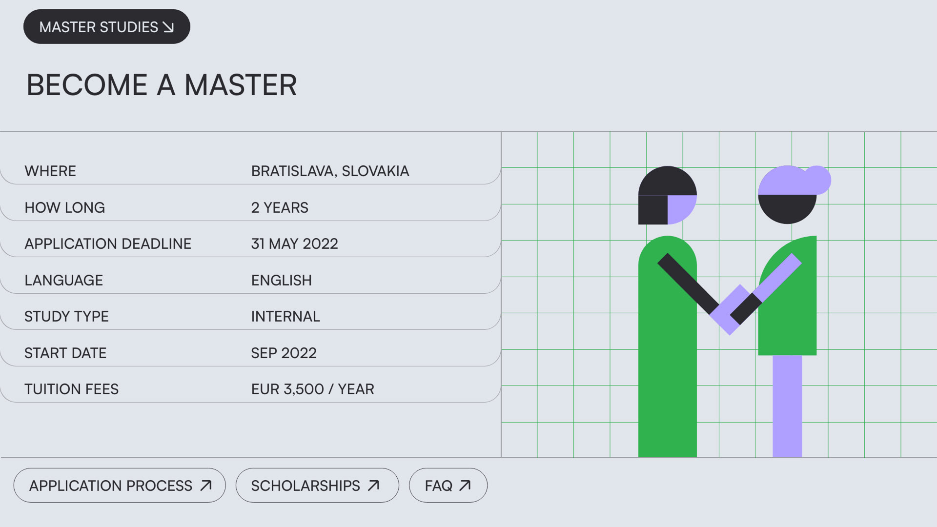Click the dark-haired figure's head illustration
Viewport: 937px width, 527px height.
tap(667, 195)
